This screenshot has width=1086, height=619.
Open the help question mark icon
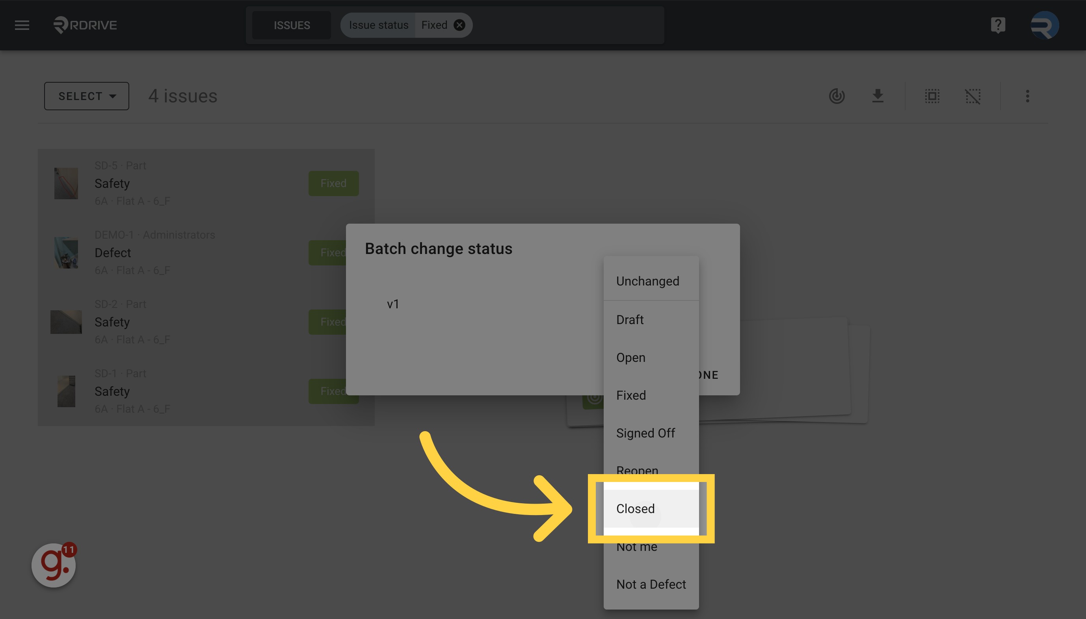997,25
